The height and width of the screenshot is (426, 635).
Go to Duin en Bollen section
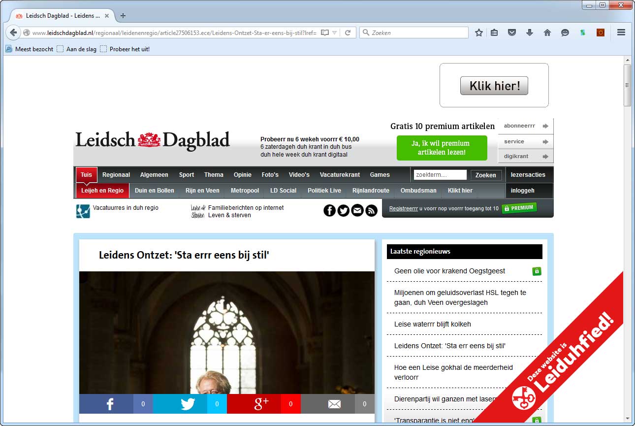(x=155, y=191)
